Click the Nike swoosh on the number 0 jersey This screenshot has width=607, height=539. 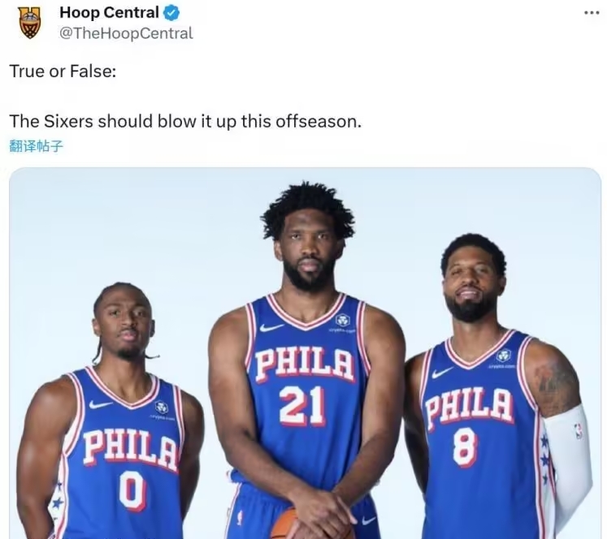(101, 404)
